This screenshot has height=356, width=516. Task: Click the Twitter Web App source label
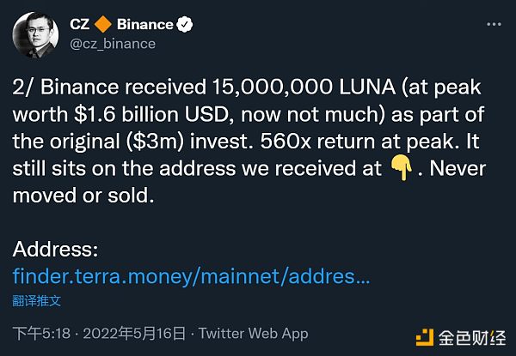(x=253, y=333)
